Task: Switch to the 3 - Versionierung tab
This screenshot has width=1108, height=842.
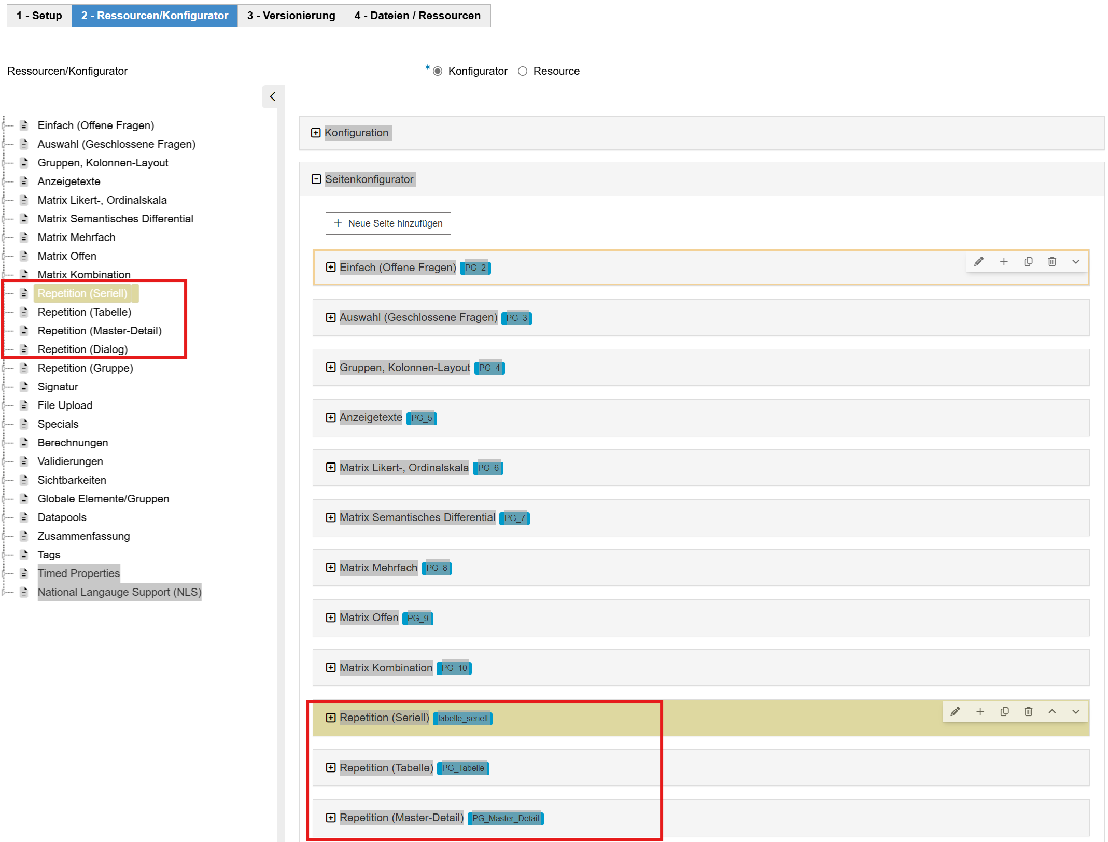Action: tap(291, 16)
